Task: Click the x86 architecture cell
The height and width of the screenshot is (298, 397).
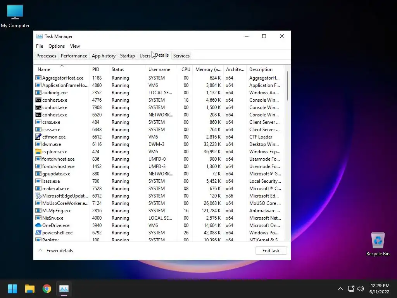Action: [230, 196]
